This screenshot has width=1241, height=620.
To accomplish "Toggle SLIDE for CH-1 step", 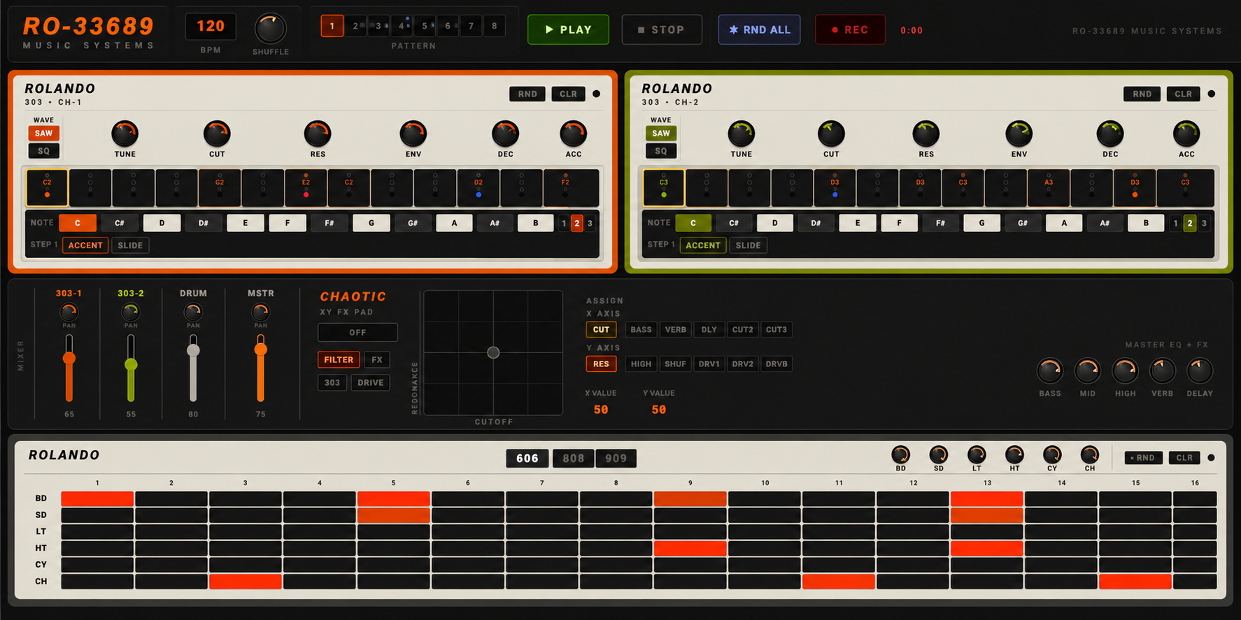I will pos(130,245).
